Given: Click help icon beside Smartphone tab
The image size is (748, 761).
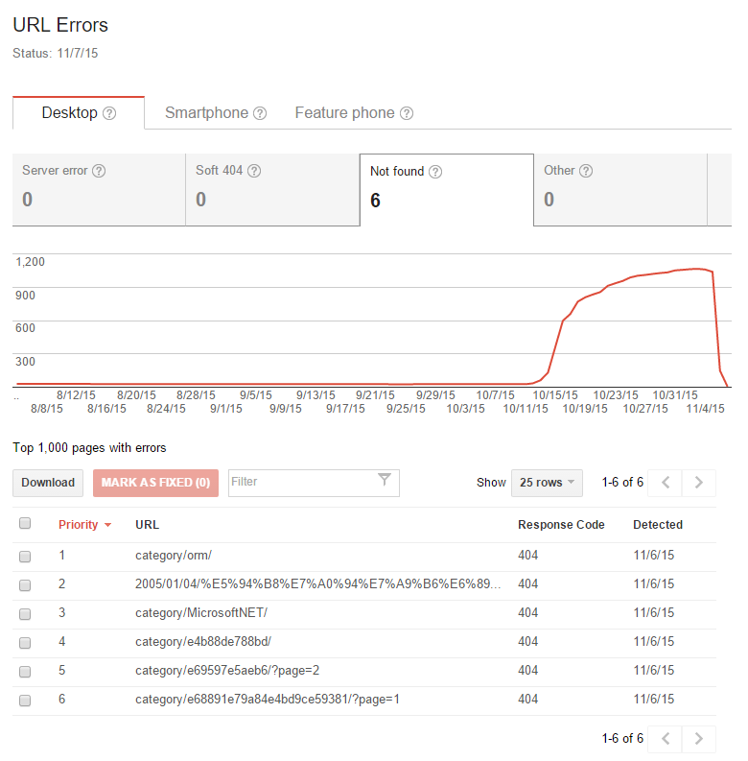Looking at the screenshot, I should pyautogui.click(x=259, y=113).
